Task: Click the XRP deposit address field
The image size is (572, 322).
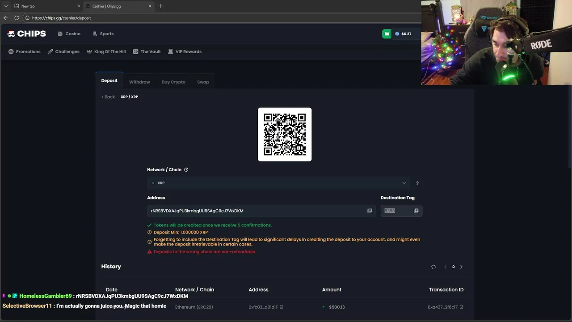Action: [261, 211]
